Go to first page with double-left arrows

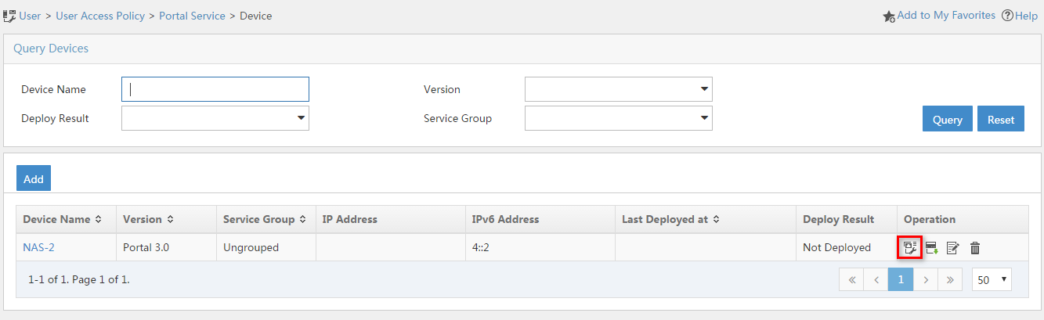851,279
